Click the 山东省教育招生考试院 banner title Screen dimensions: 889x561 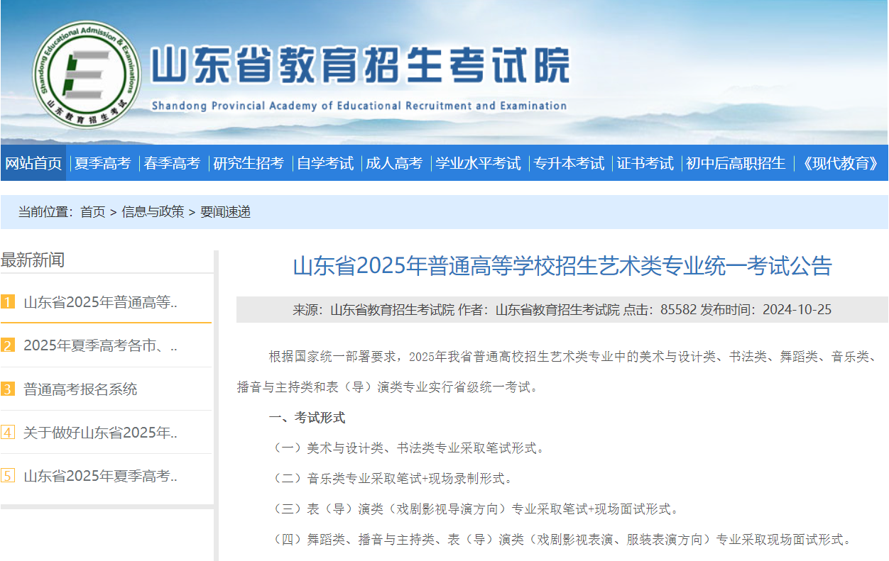click(360, 66)
